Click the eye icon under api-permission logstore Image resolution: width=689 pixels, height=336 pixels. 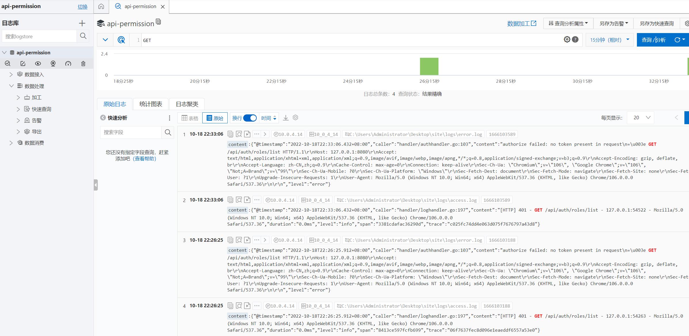(x=38, y=64)
